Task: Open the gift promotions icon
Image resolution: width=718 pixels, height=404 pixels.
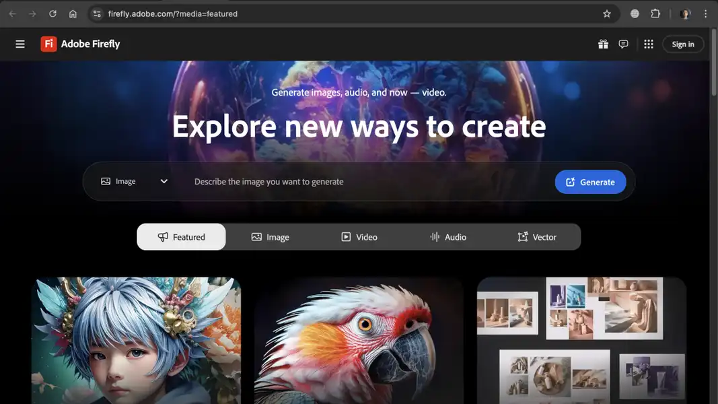Action: click(x=603, y=43)
